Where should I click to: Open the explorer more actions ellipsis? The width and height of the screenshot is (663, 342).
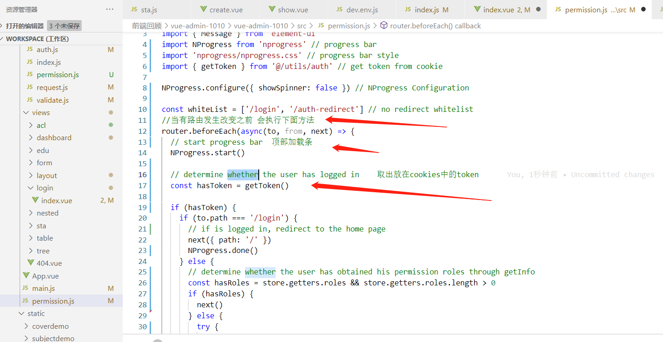click(110, 9)
